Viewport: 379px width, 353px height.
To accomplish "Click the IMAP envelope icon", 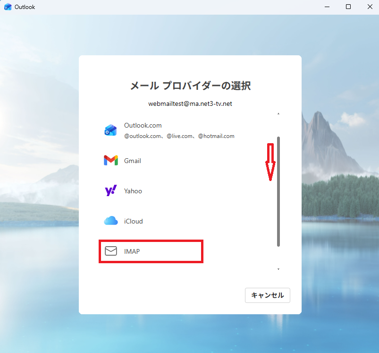I will coord(111,251).
